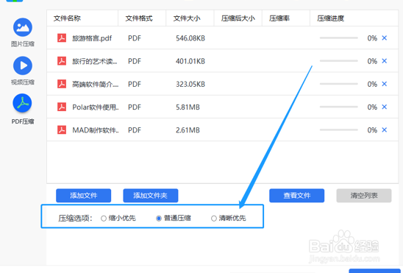The height and width of the screenshot is (273, 403).
Task: Remove the Polar软件使用 file with X
Action: 384,107
